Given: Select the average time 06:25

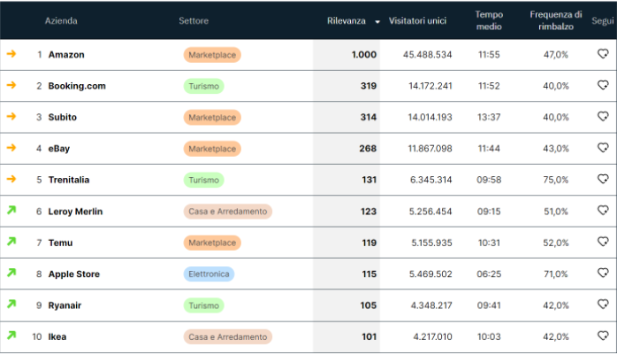Looking at the screenshot, I should coord(489,274).
